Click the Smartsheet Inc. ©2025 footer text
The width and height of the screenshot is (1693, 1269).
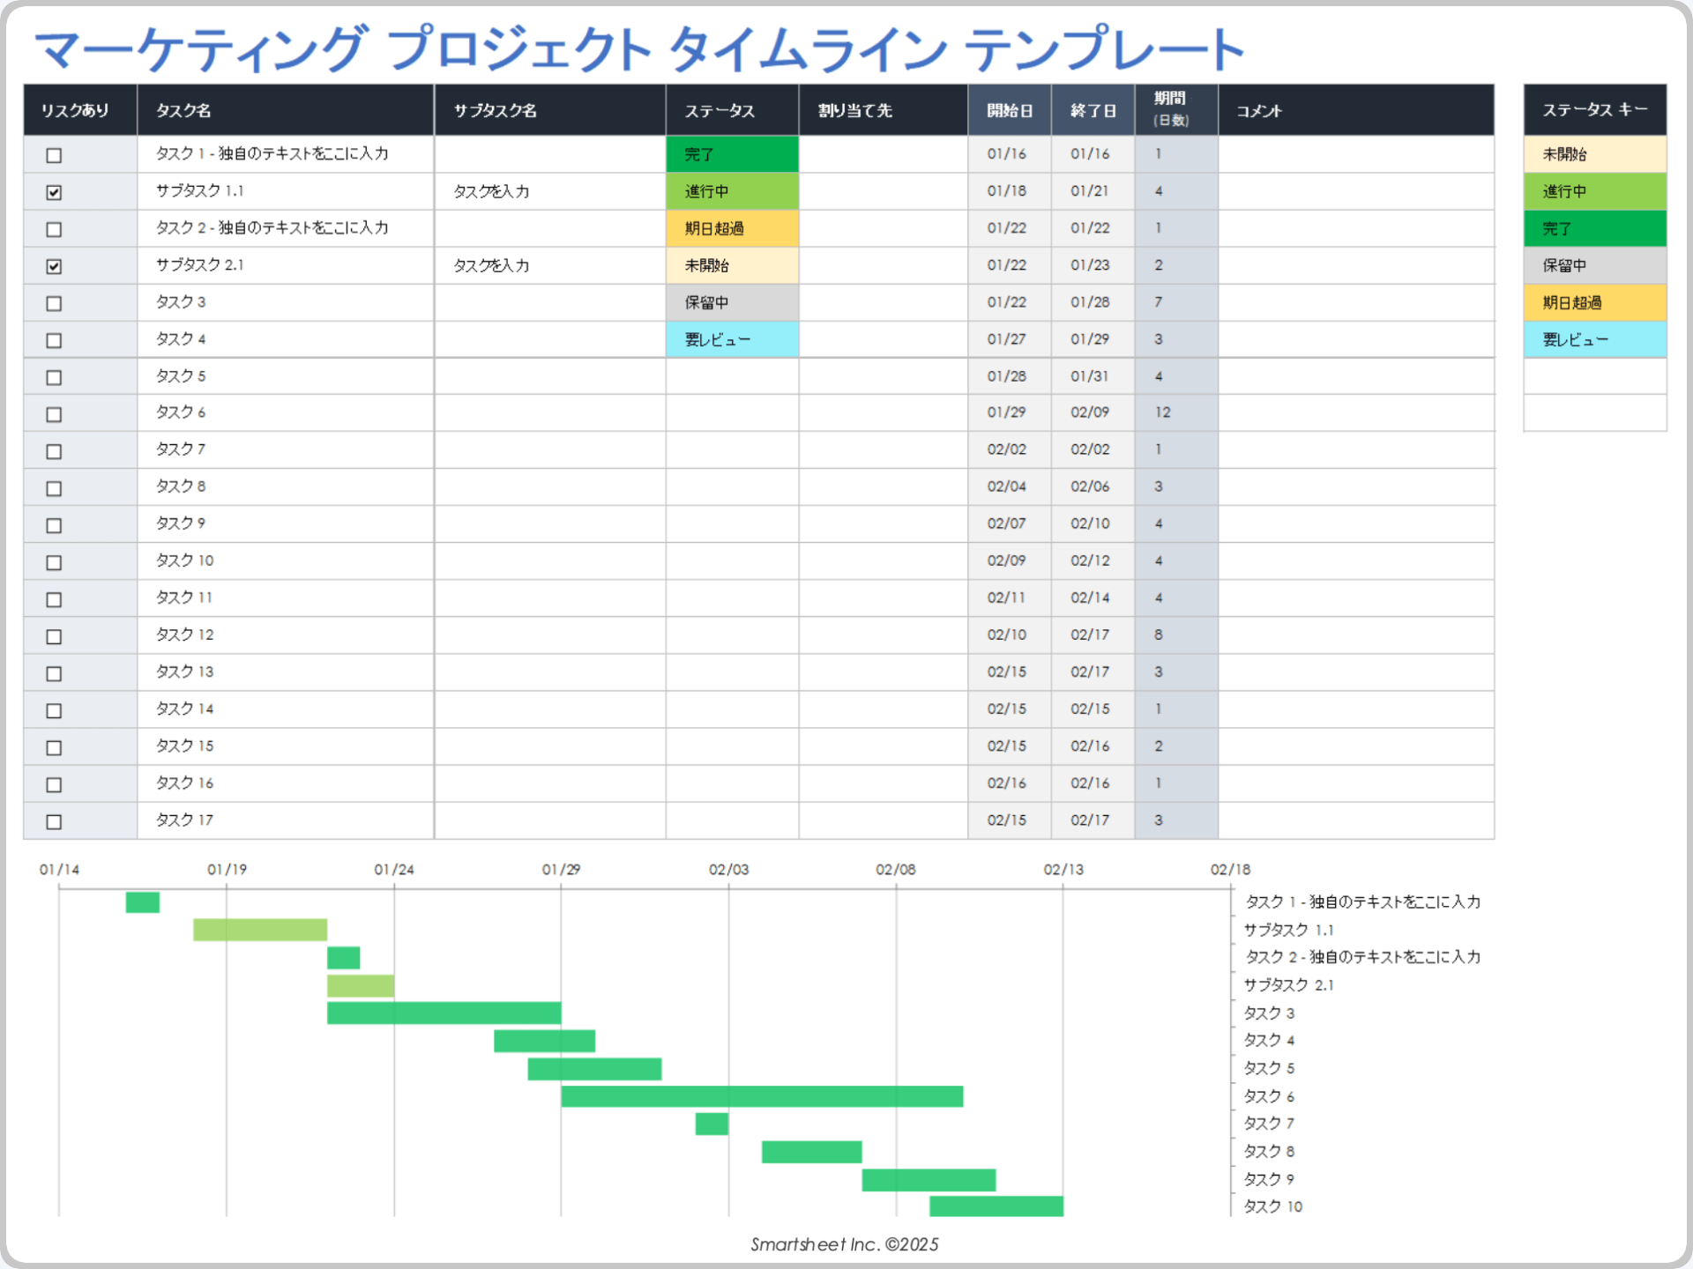pyautogui.click(x=845, y=1244)
